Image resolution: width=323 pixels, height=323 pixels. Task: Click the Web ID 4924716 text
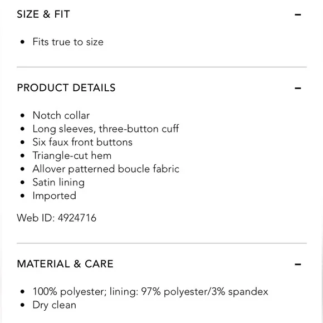pos(56,218)
